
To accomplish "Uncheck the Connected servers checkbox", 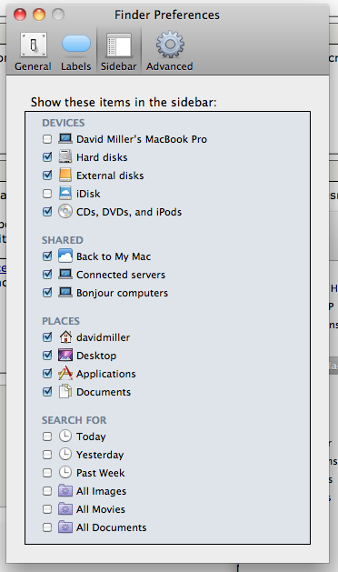I will pyautogui.click(x=47, y=275).
